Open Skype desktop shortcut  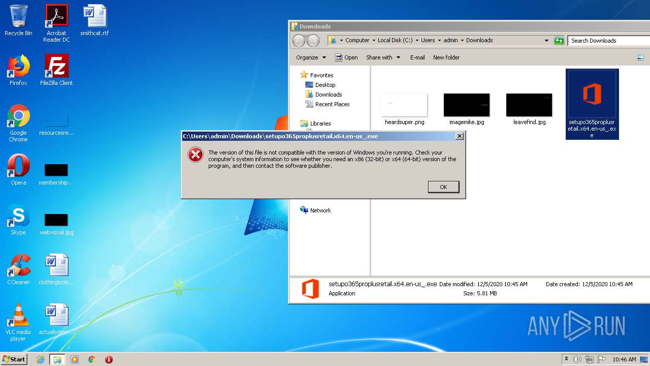coord(18,220)
